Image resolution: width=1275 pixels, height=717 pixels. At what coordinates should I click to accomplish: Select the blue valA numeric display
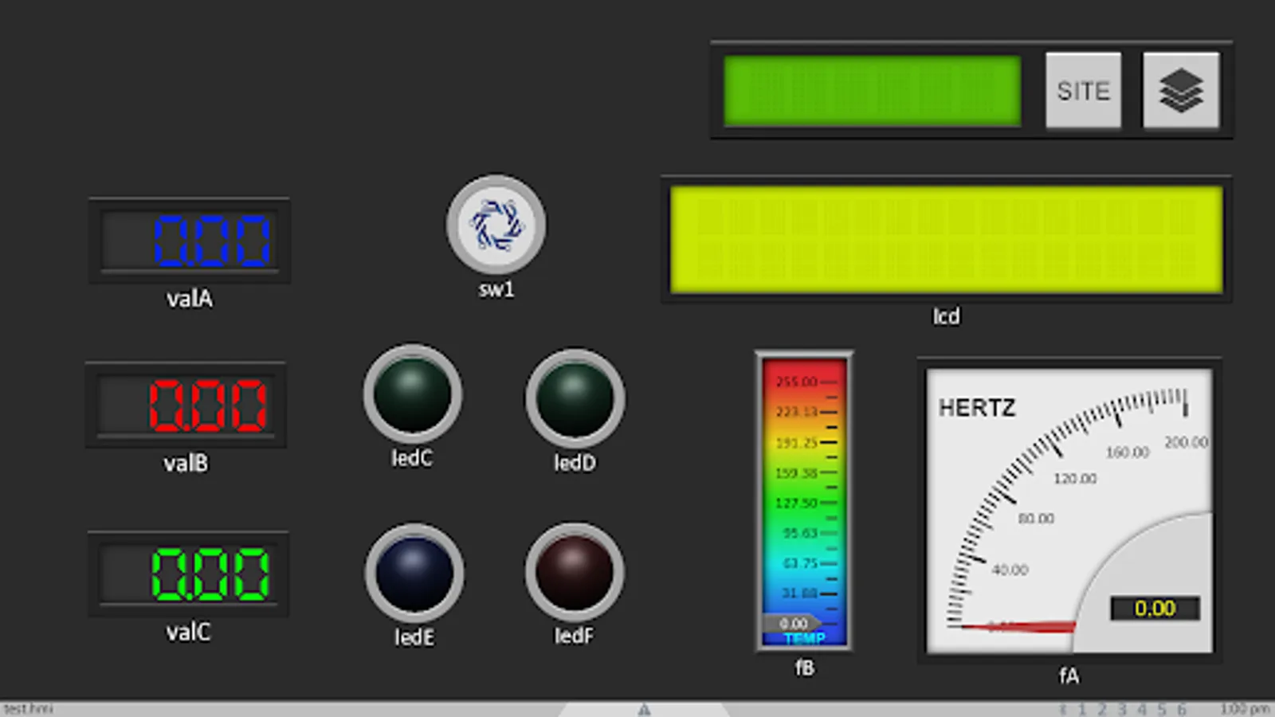coord(190,241)
